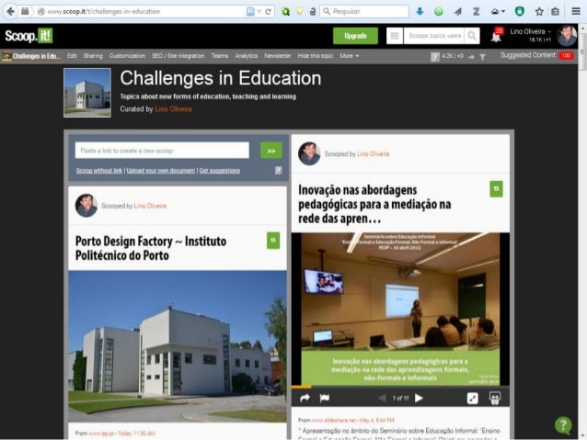Open the Sharing menu item

93,56
